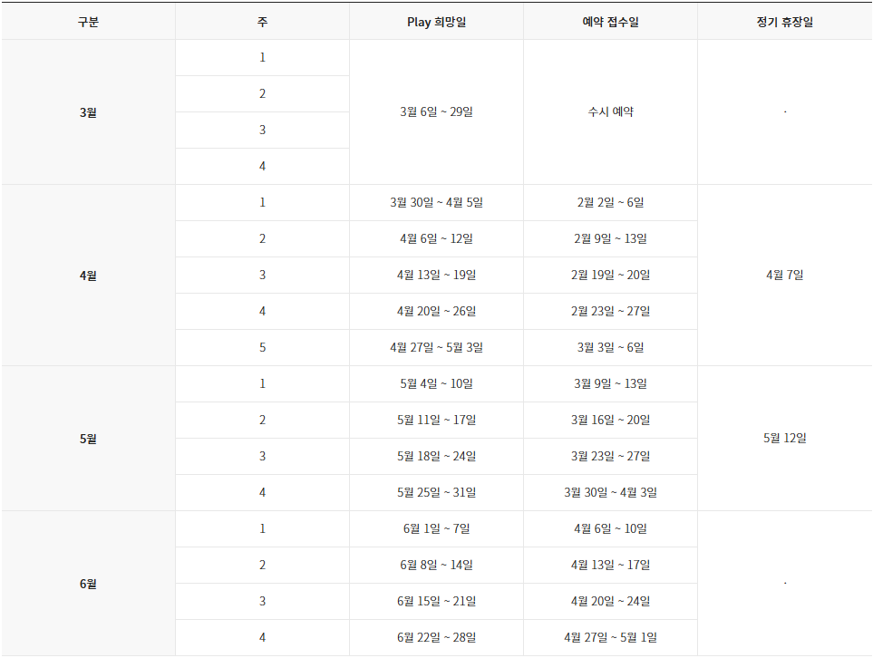The image size is (873, 658).
Task: Click the 4월 7일 closed day cell
Action: click(784, 276)
